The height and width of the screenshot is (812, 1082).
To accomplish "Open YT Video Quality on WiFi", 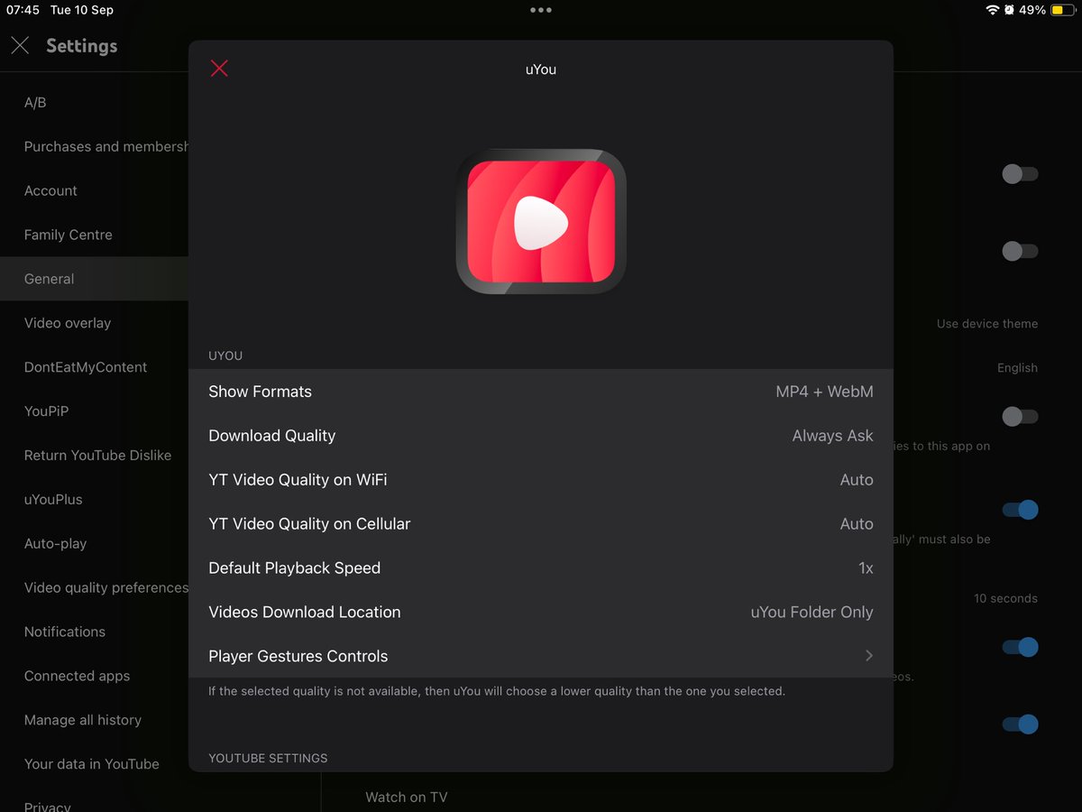I will click(541, 480).
